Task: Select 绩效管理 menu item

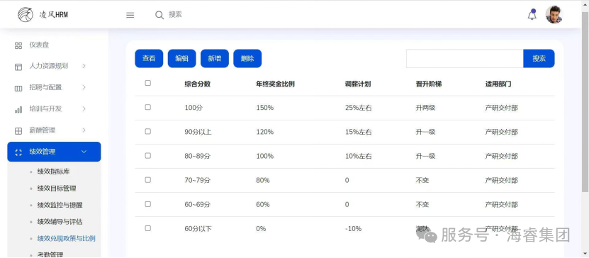Action: click(x=54, y=152)
